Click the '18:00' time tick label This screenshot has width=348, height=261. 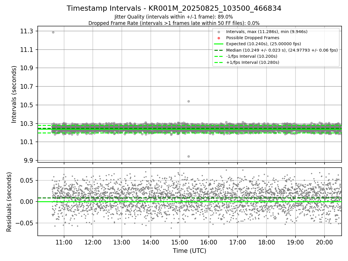tap(267, 242)
